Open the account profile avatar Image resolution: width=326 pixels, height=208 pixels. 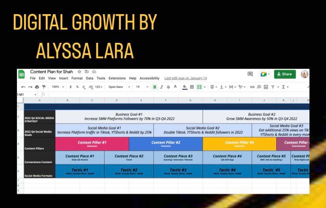click(304, 74)
